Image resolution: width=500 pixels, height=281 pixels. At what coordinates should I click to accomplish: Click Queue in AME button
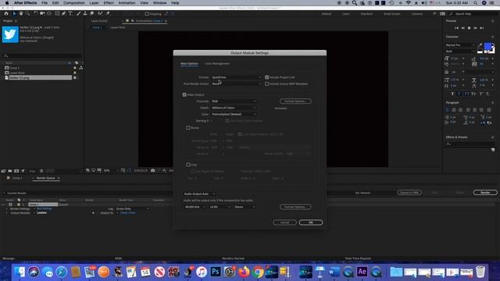coord(409,193)
